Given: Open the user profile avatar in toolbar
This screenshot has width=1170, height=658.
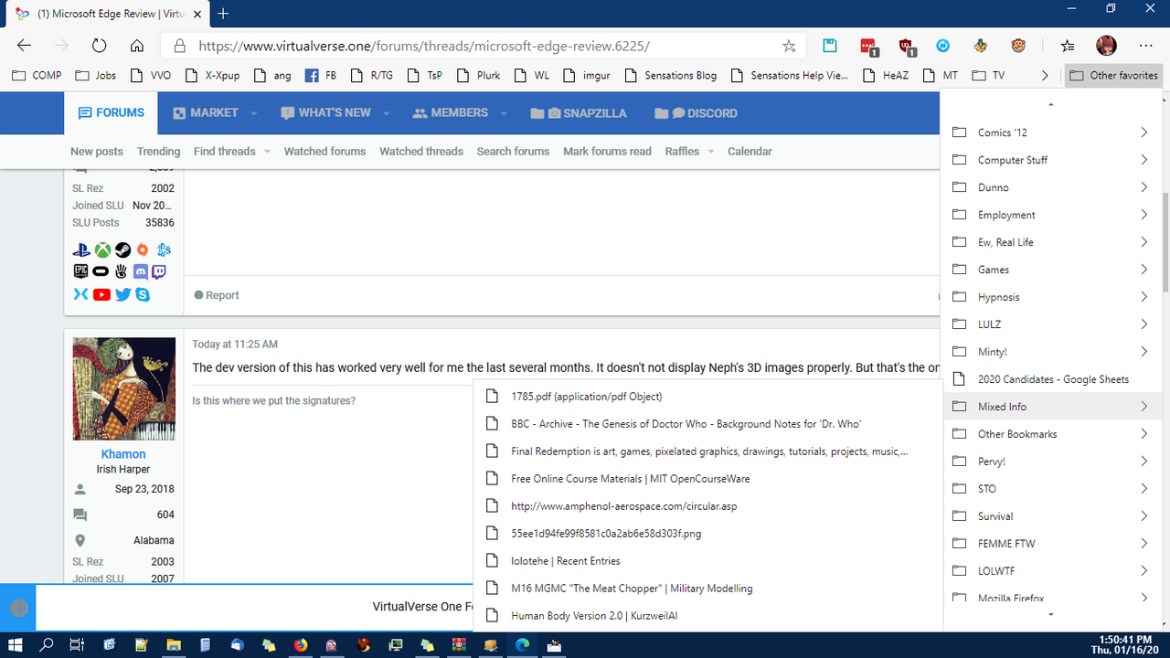Looking at the screenshot, I should (x=1106, y=46).
